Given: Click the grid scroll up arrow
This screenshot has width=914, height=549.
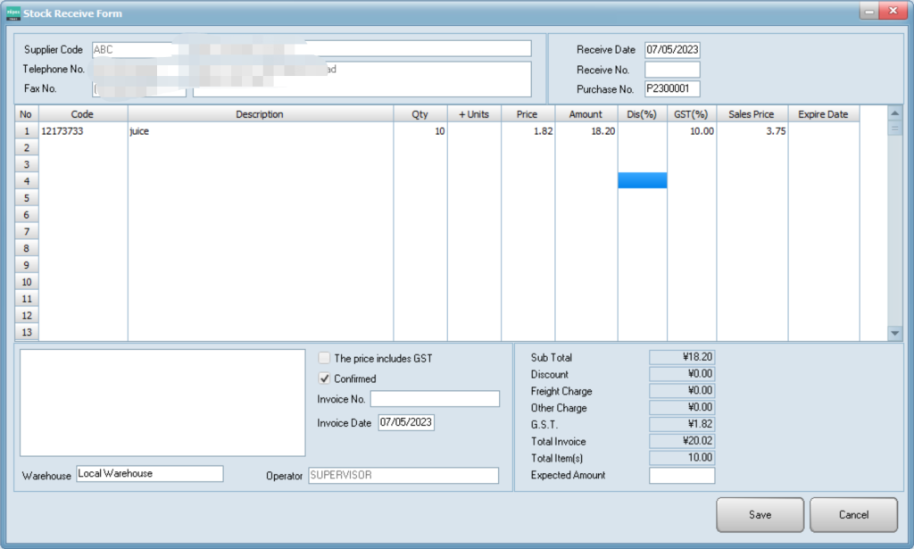Looking at the screenshot, I should pyautogui.click(x=895, y=113).
